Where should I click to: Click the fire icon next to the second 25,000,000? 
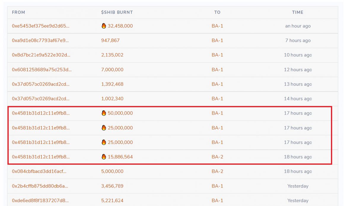pos(103,142)
